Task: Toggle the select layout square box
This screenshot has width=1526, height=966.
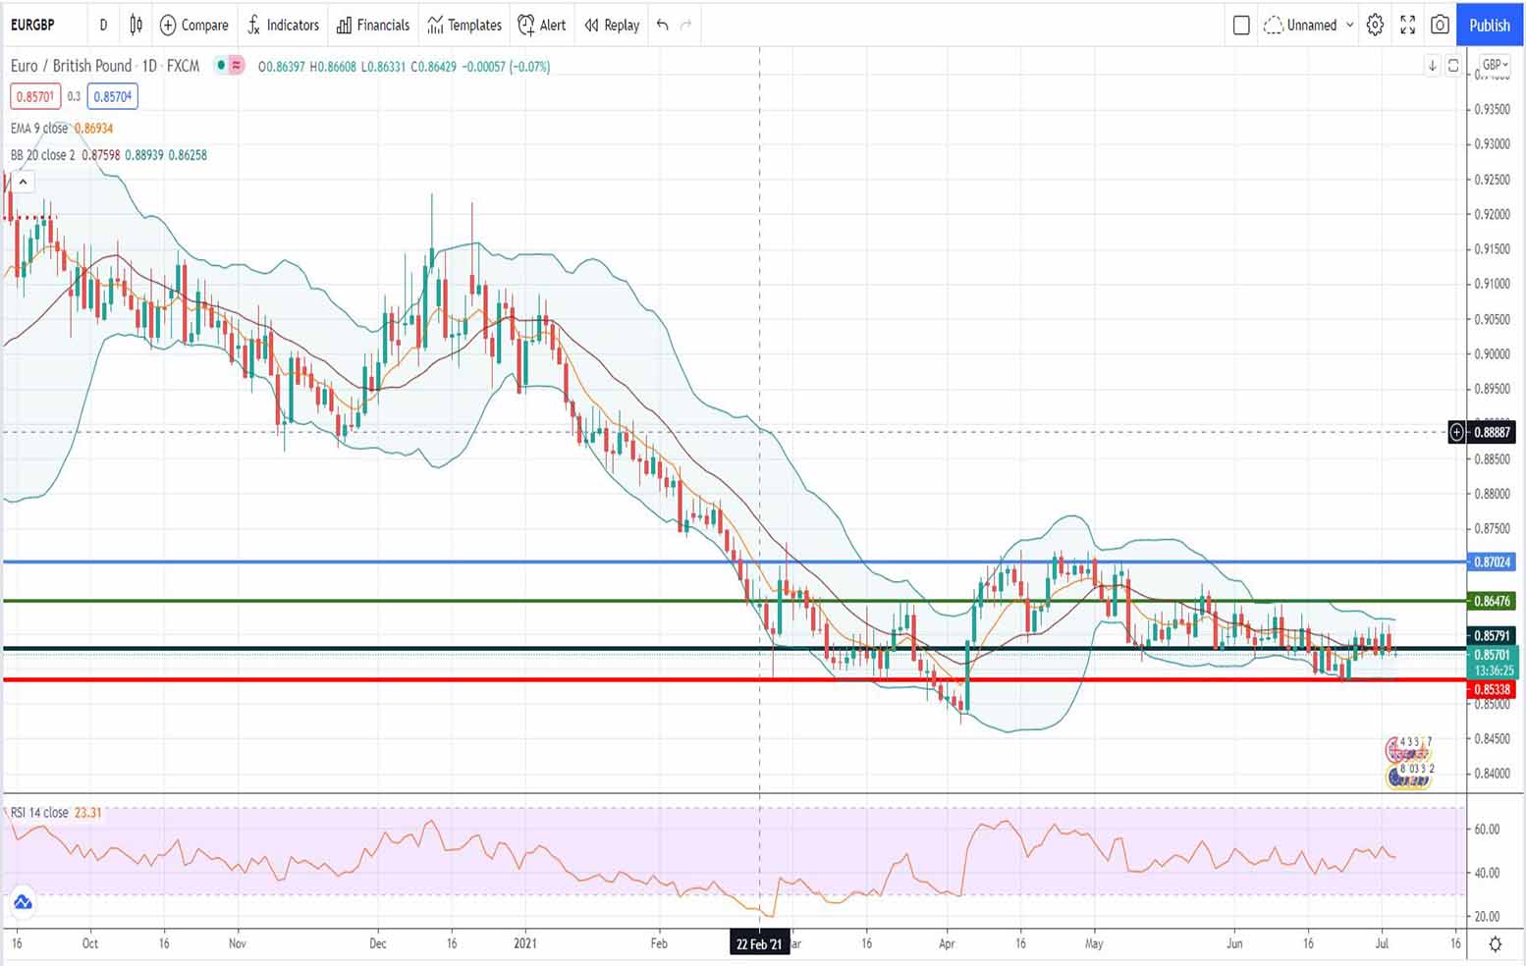Action: coord(1241,25)
